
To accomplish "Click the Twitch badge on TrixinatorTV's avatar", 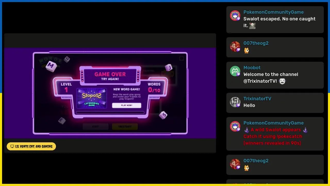I will click(x=238, y=105).
